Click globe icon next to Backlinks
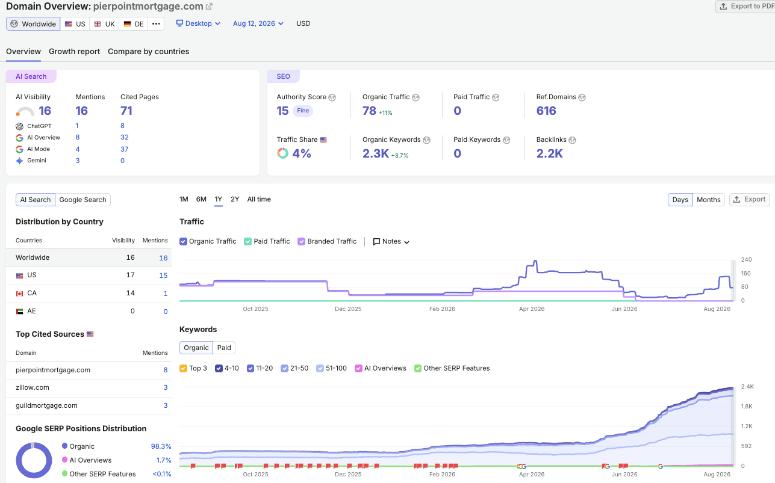This screenshot has width=775, height=483. click(x=572, y=140)
